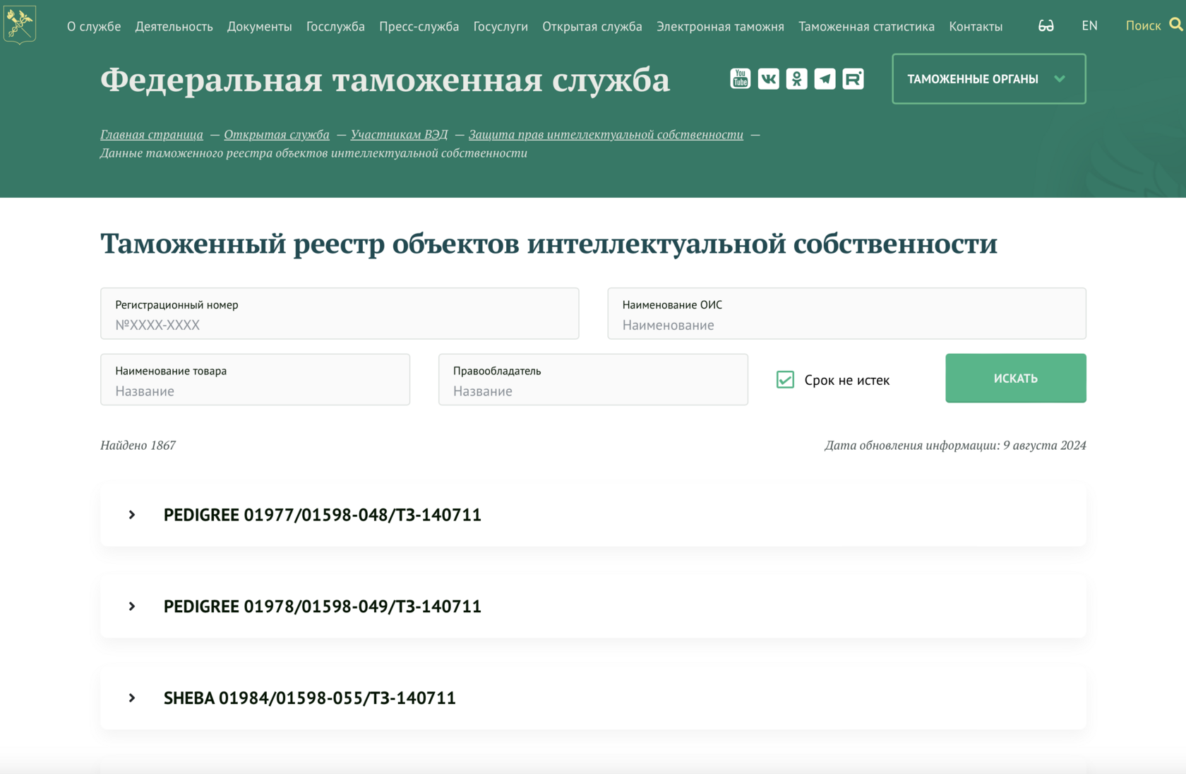Open the "Пресс-служба" menu item
Image resolution: width=1186 pixels, height=774 pixels.
pos(419,26)
